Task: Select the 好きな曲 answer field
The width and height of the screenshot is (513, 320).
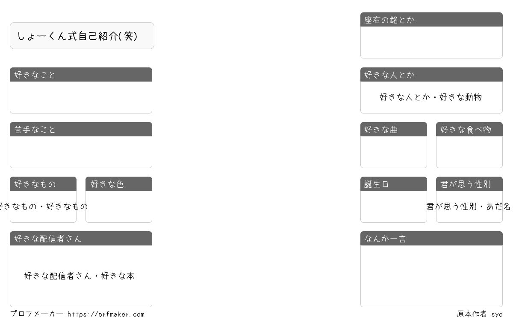Action: (x=394, y=152)
